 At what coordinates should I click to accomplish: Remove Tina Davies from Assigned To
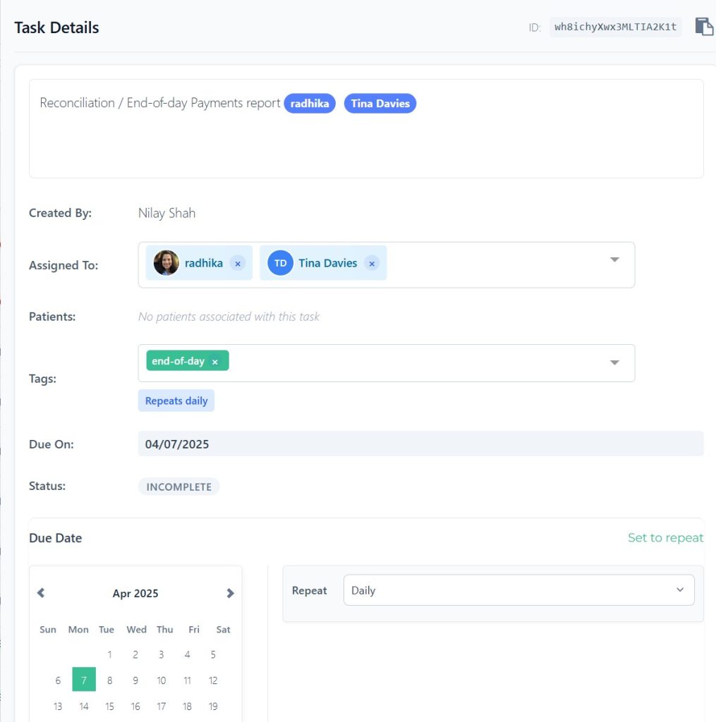(372, 263)
